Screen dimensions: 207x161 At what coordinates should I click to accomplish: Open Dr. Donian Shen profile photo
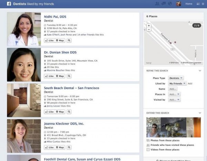pyautogui.click(x=24, y=65)
